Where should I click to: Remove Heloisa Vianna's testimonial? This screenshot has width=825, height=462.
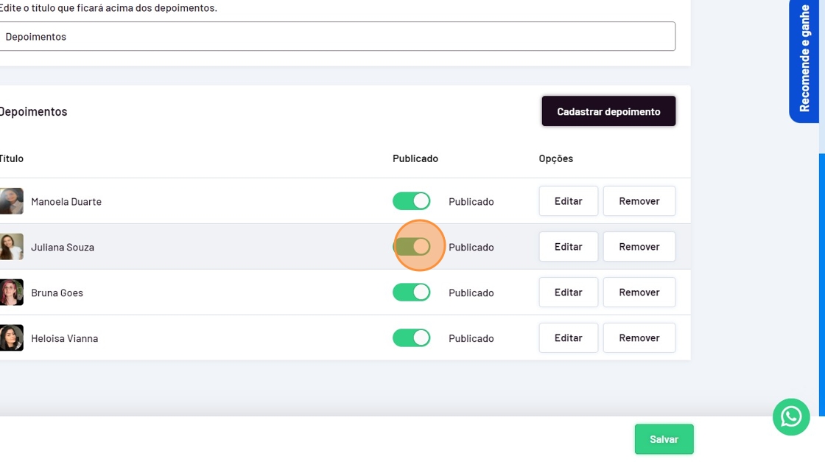pyautogui.click(x=639, y=338)
